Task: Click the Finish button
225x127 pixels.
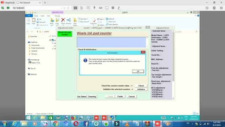Action: [x=120, y=96]
